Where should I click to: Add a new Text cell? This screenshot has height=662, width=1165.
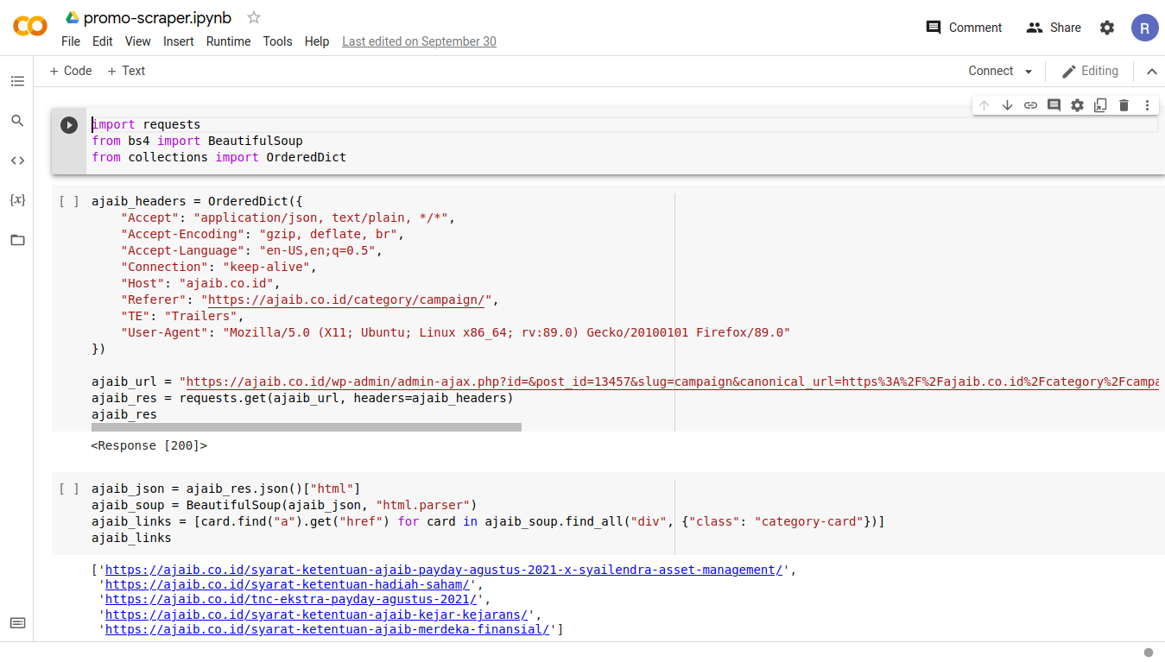126,71
